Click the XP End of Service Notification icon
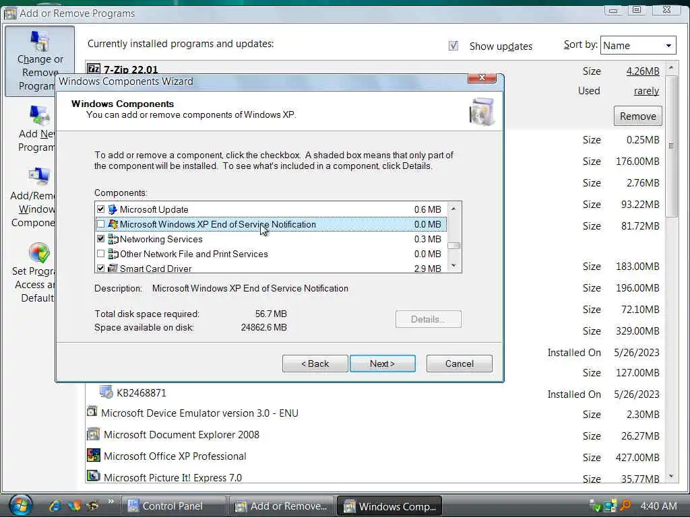Image resolution: width=690 pixels, height=517 pixels. pos(113,224)
